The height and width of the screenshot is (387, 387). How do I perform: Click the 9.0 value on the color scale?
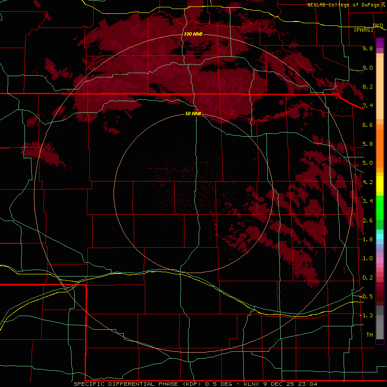pyautogui.click(x=368, y=68)
